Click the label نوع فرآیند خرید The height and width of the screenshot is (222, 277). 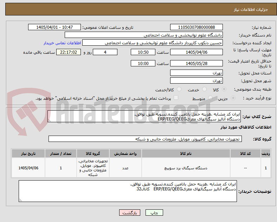pyautogui.click(x=257, y=98)
